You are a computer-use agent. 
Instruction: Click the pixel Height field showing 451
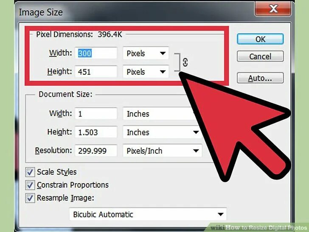[96, 72]
